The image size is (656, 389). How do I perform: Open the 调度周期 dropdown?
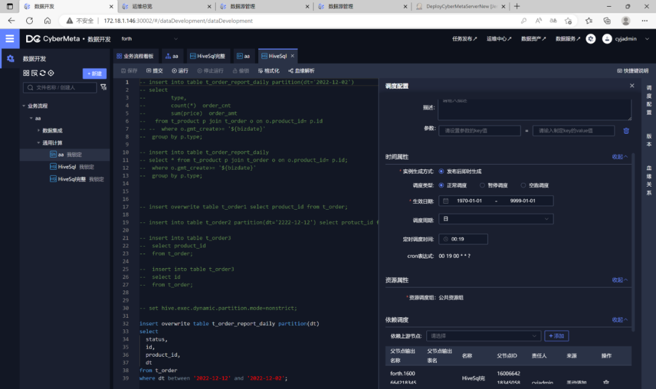pos(496,219)
